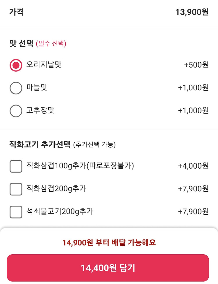Select the 오리지날맛 radio button
Viewport: 218px width, 284px height.
tap(16, 65)
